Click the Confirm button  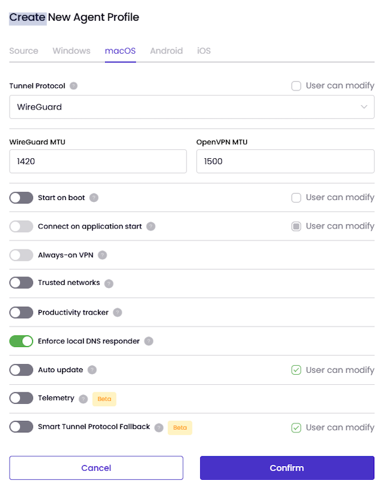287,468
